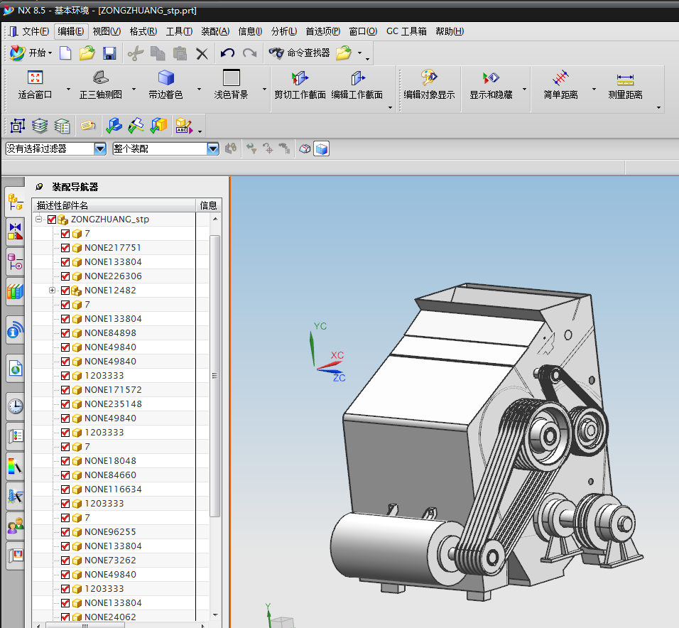This screenshot has width=679, height=628.
Task: Click the Cut scissors icon
Action: point(135,53)
